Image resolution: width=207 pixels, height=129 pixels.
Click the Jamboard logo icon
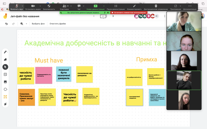(5, 16)
